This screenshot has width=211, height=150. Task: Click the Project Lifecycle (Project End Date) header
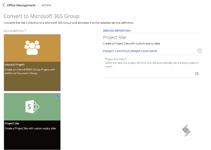(x=130, y=51)
